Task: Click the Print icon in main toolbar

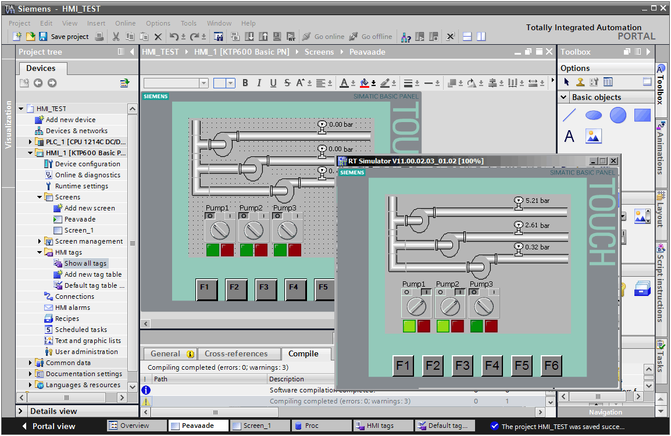Action: pos(99,37)
